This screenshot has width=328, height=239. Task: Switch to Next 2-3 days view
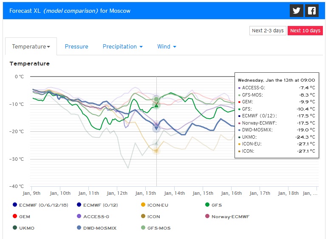(268, 31)
